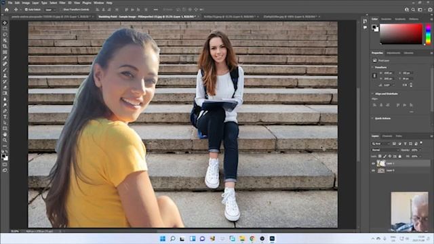Select the Brush tool
Viewport: 434px width, 244px height.
[x=5, y=70]
